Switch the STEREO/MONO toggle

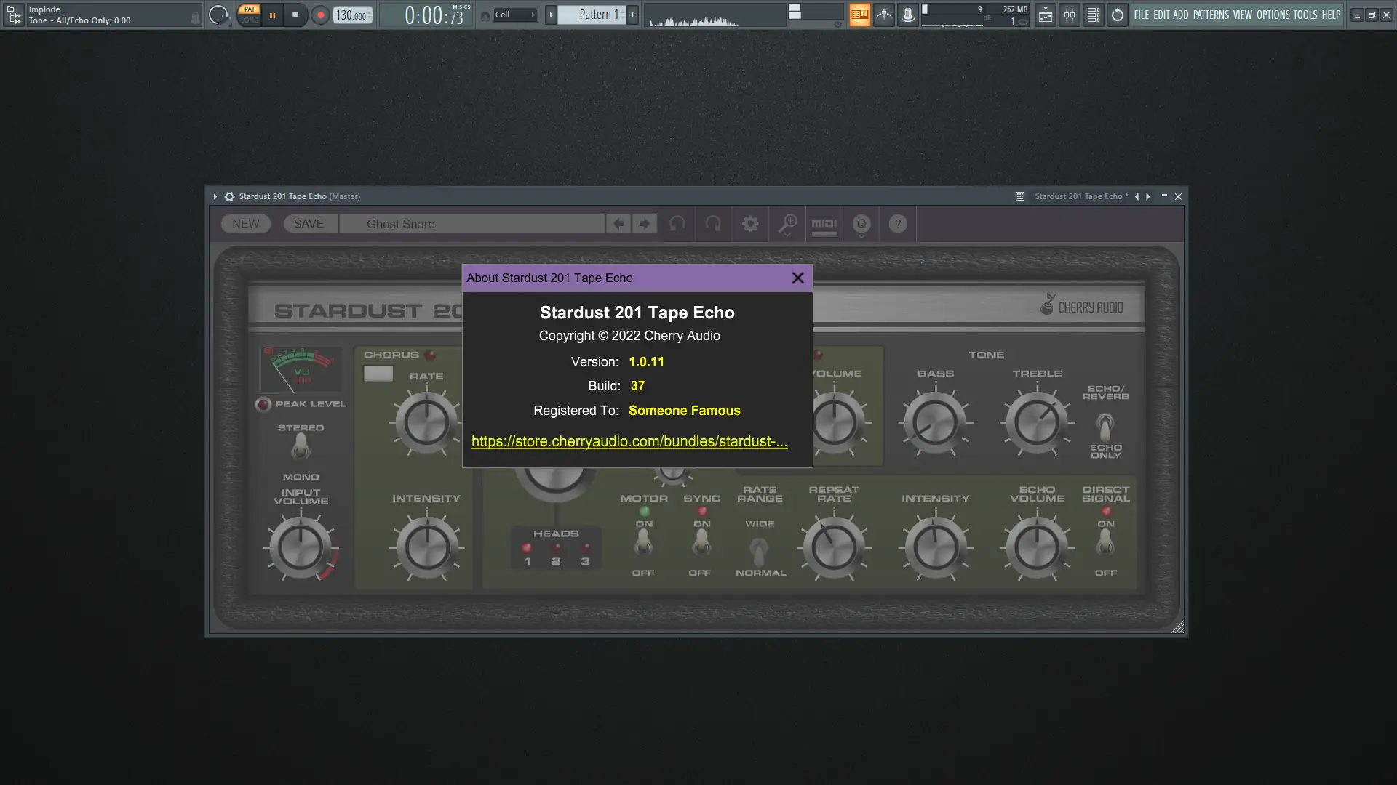[301, 446]
